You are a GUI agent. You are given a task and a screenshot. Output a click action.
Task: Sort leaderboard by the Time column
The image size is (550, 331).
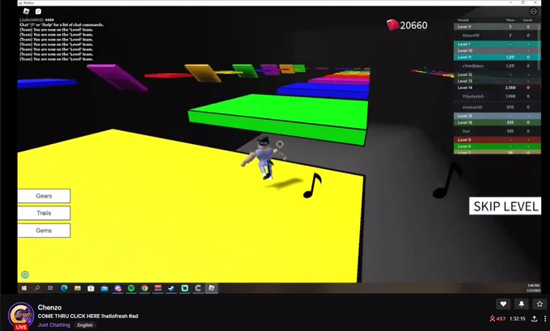(510, 20)
